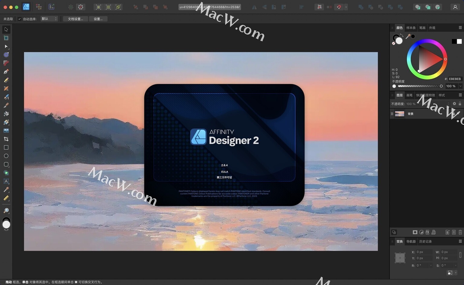Switch to the 样式 tab
Screen dimensions: 464x285
442,95
